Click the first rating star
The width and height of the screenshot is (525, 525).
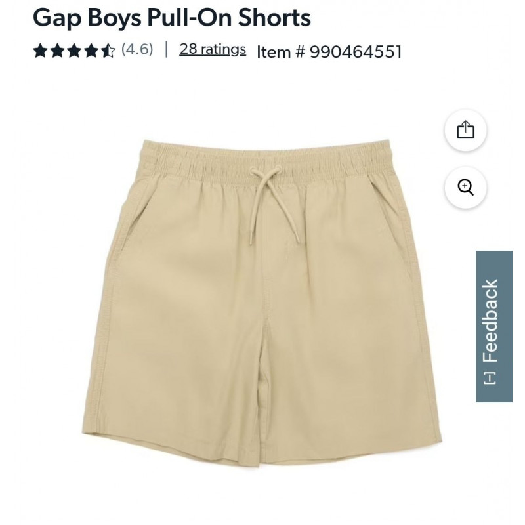tap(40, 51)
